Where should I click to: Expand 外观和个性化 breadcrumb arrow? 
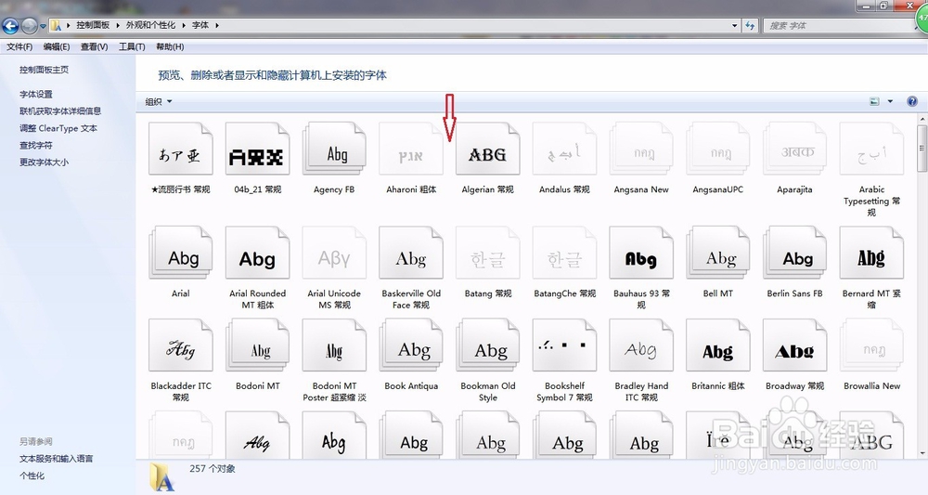click(x=184, y=25)
